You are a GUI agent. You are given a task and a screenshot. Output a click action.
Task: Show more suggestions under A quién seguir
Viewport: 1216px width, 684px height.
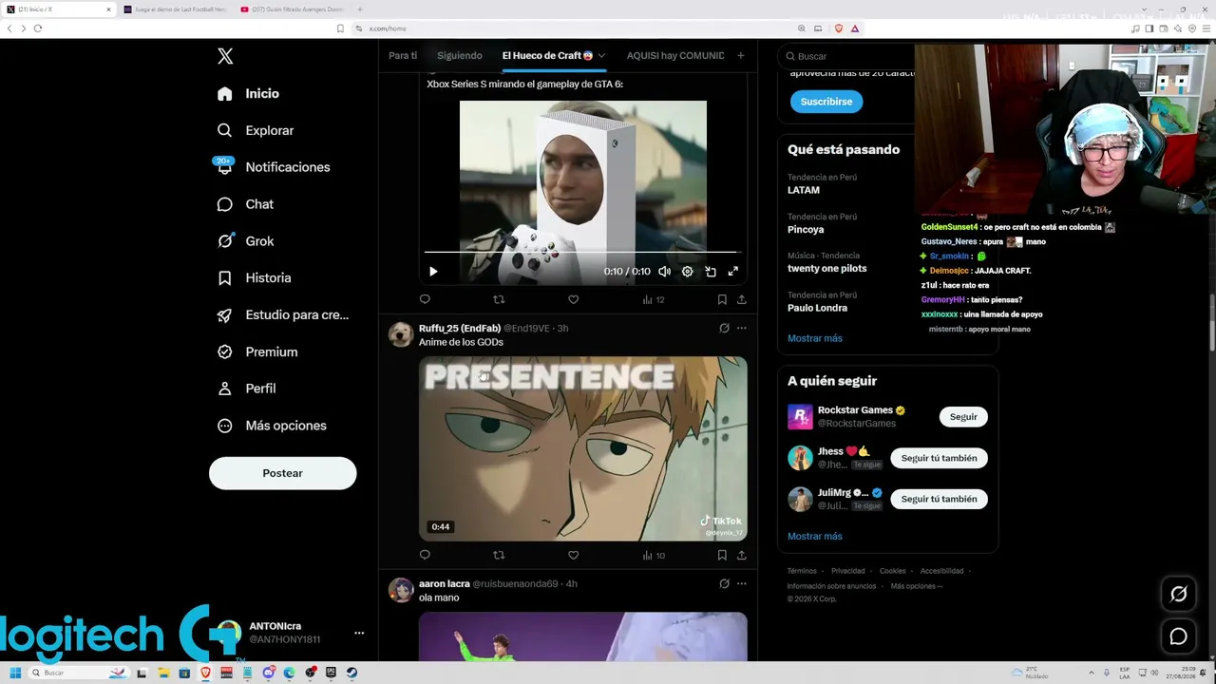814,536
